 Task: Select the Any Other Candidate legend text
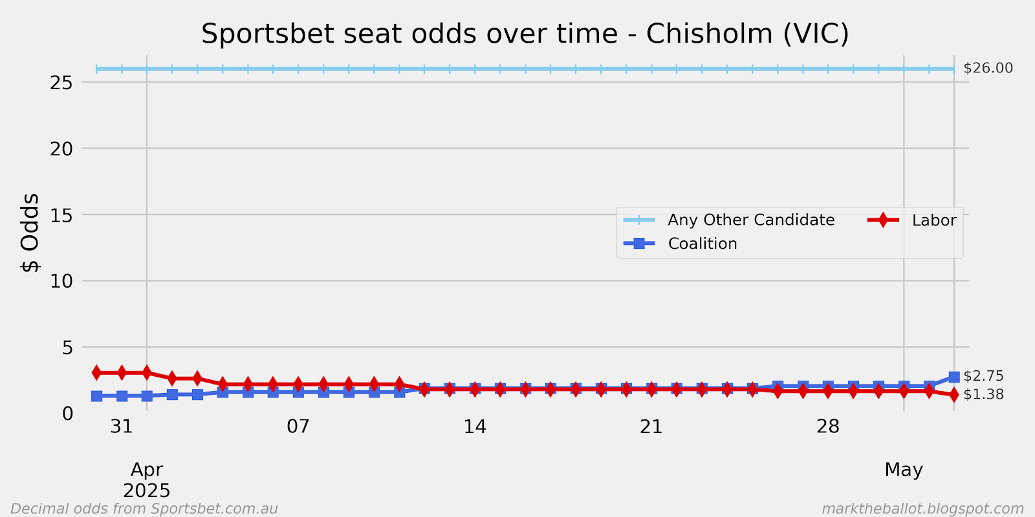pos(751,220)
